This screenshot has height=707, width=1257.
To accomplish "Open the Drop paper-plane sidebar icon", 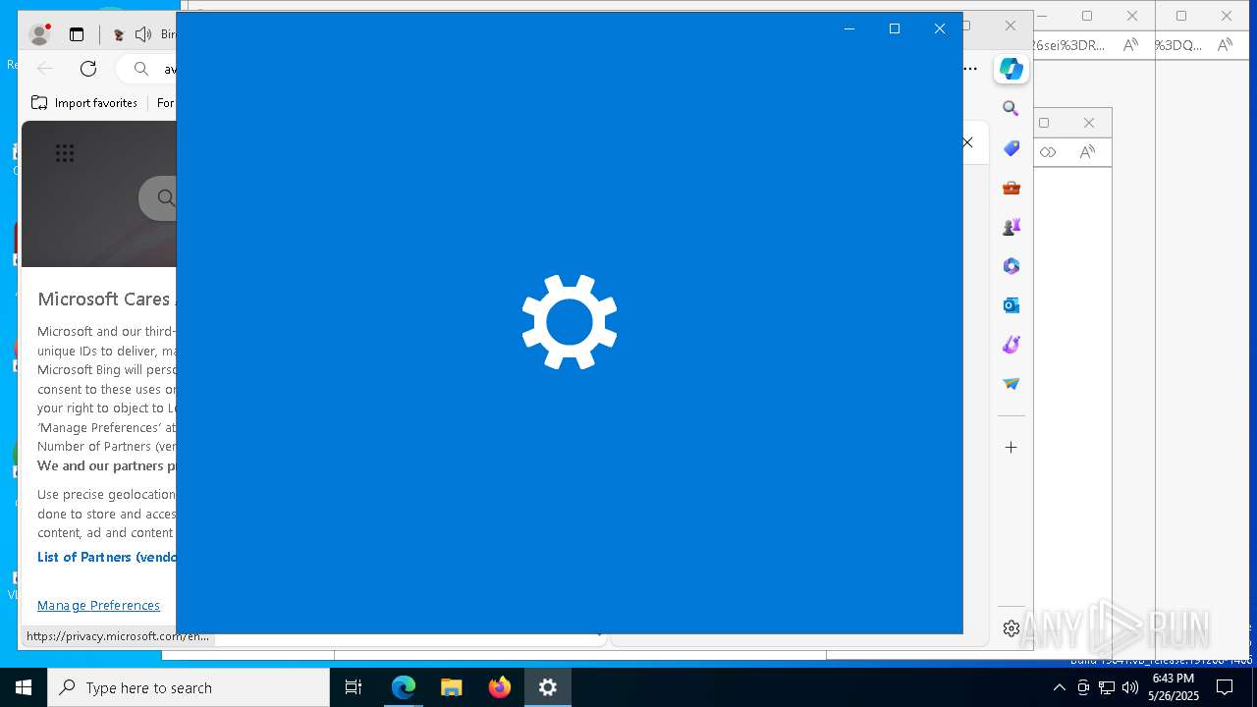I will 1011,384.
